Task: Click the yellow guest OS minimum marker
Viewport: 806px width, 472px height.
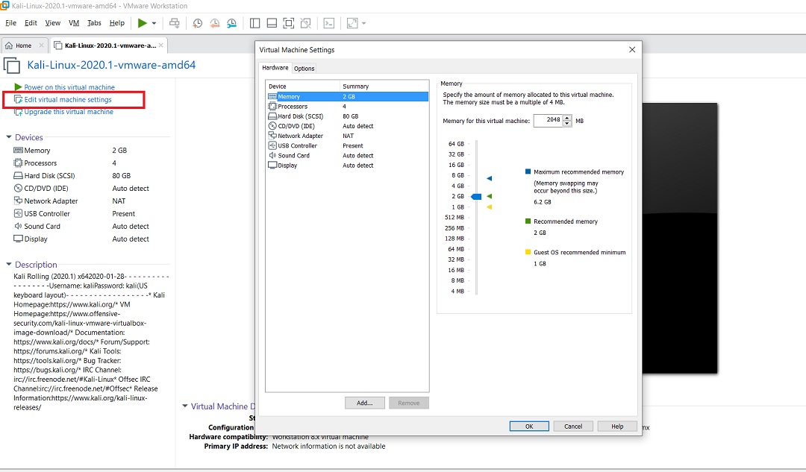Action: point(490,207)
